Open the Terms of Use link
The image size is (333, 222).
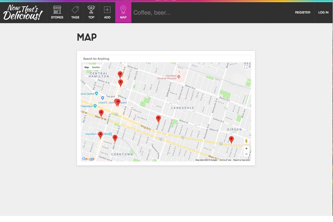coord(225,160)
